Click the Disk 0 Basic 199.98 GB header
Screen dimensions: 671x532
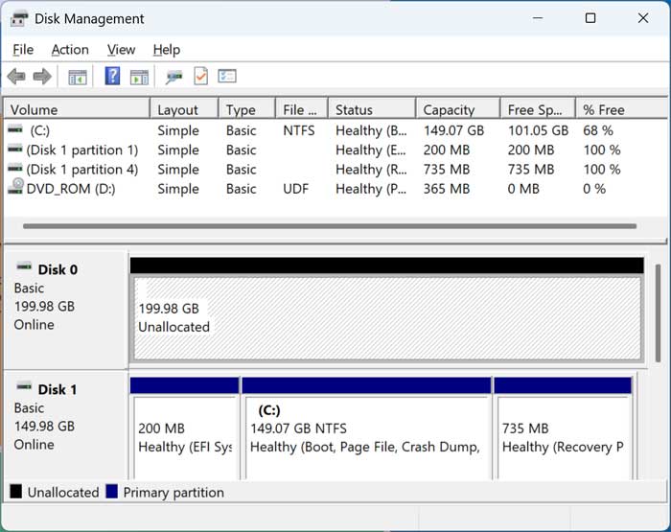pyautogui.click(x=65, y=309)
